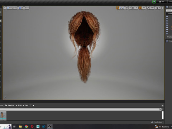Toggle visibility of second outliner actor
Viewport: 172px width, 129px height.
pos(167,19)
